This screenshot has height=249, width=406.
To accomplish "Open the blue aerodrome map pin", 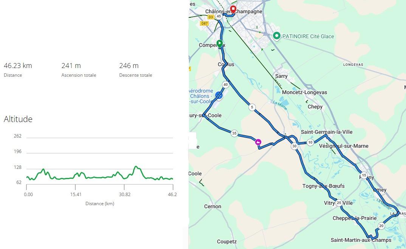I will (x=219, y=95).
